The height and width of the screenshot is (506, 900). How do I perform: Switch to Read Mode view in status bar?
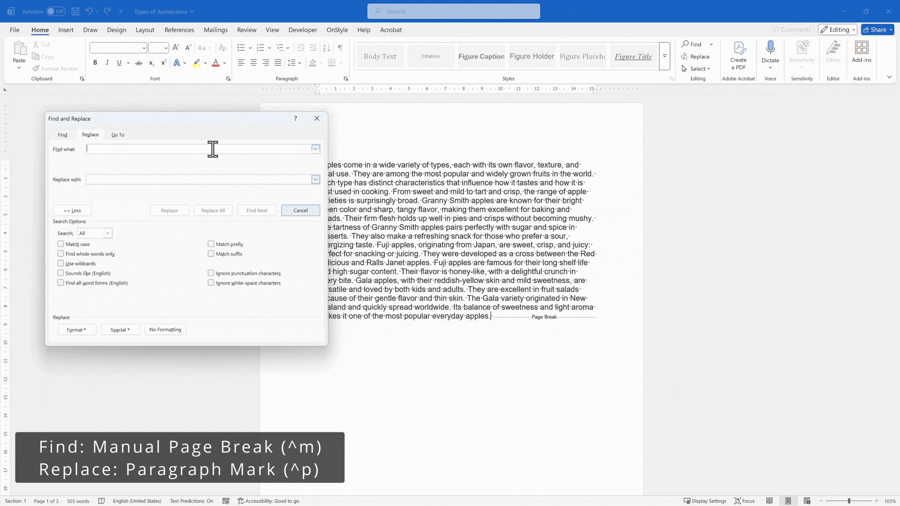(769, 501)
